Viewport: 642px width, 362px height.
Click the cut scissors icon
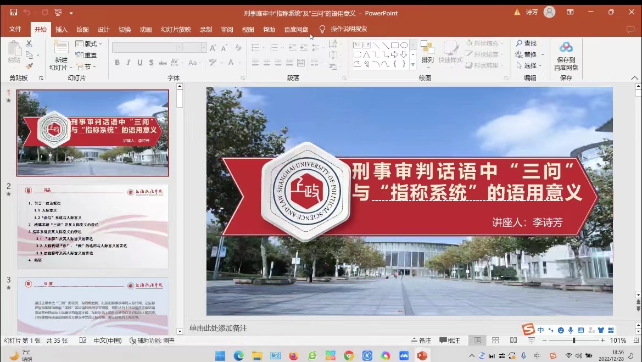(29, 44)
